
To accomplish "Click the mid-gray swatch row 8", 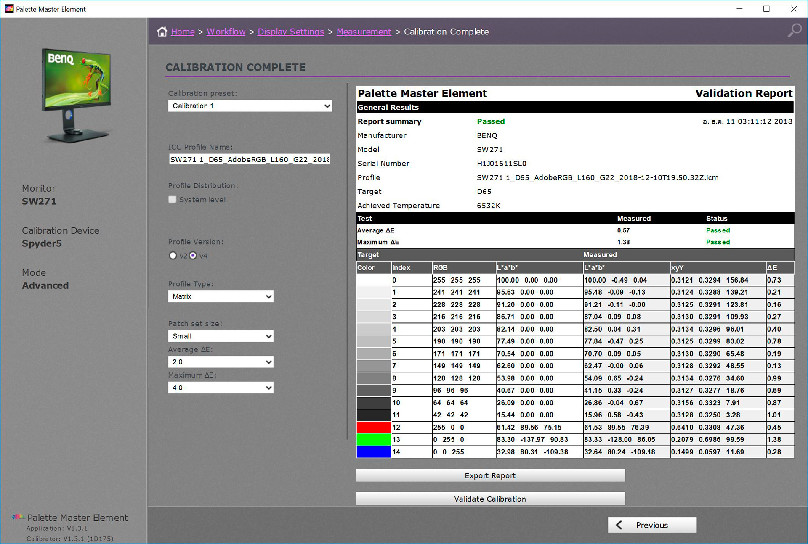I will 374,378.
